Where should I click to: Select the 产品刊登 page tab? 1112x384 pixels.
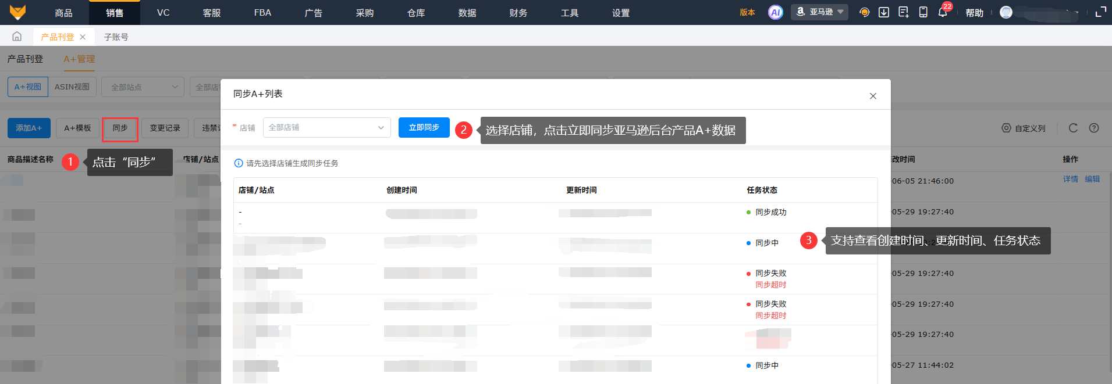coord(58,37)
